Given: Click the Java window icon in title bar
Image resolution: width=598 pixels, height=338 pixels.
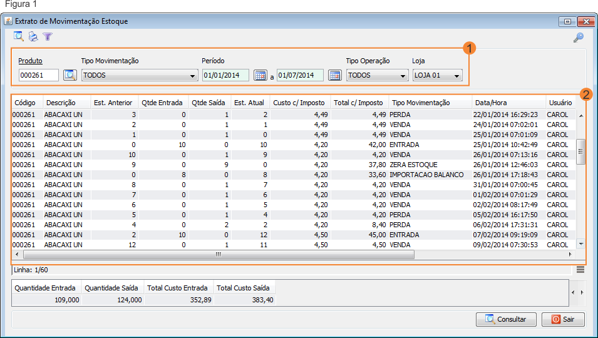Looking at the screenshot, I should point(8,21).
